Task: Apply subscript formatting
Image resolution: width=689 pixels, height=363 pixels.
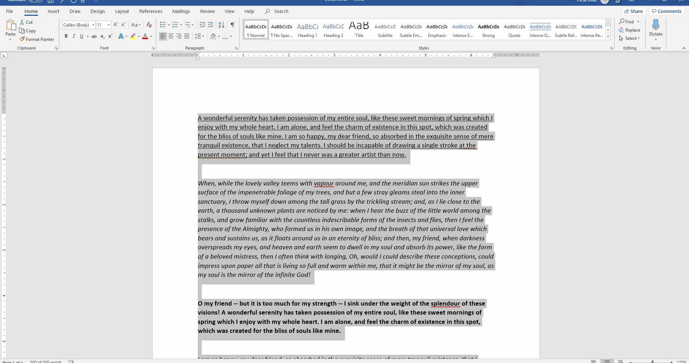Action: tap(102, 36)
